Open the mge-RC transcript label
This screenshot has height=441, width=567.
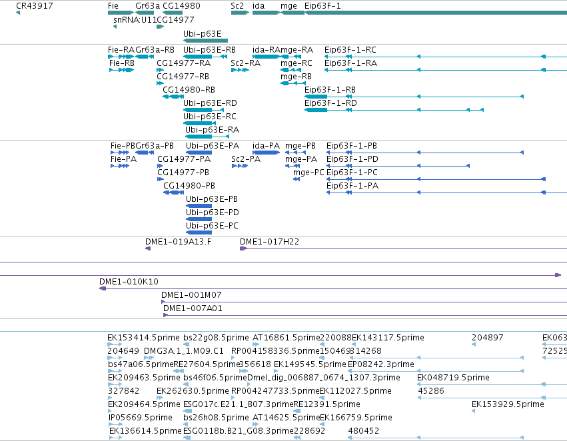point(296,63)
